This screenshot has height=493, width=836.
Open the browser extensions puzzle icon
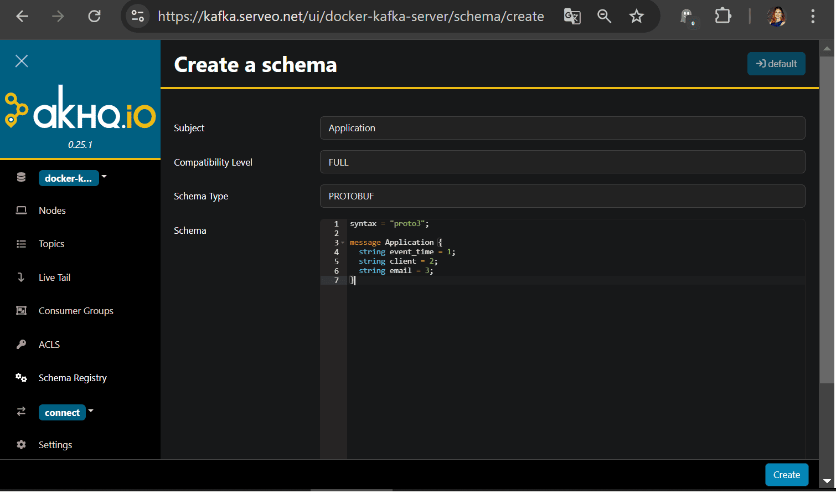point(723,16)
